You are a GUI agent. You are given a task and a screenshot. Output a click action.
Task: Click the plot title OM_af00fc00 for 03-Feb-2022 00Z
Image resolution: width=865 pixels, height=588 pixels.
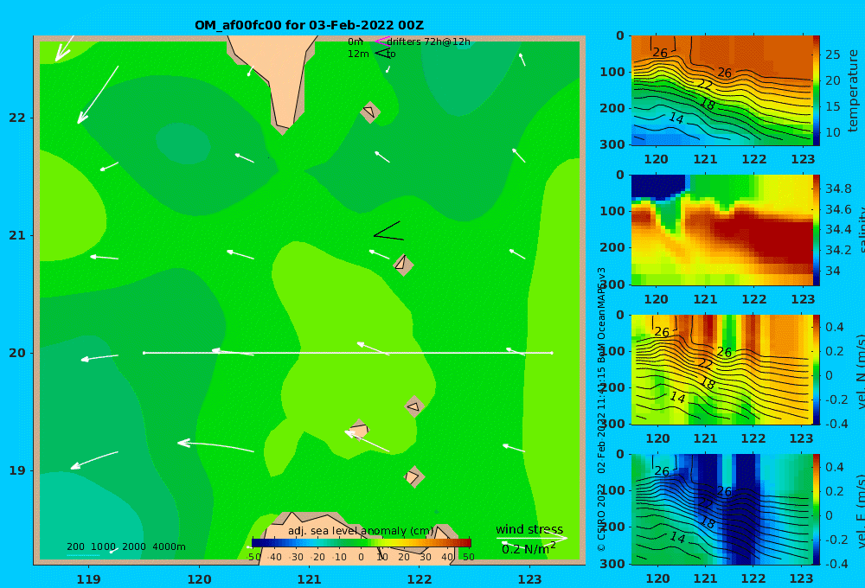(x=309, y=25)
